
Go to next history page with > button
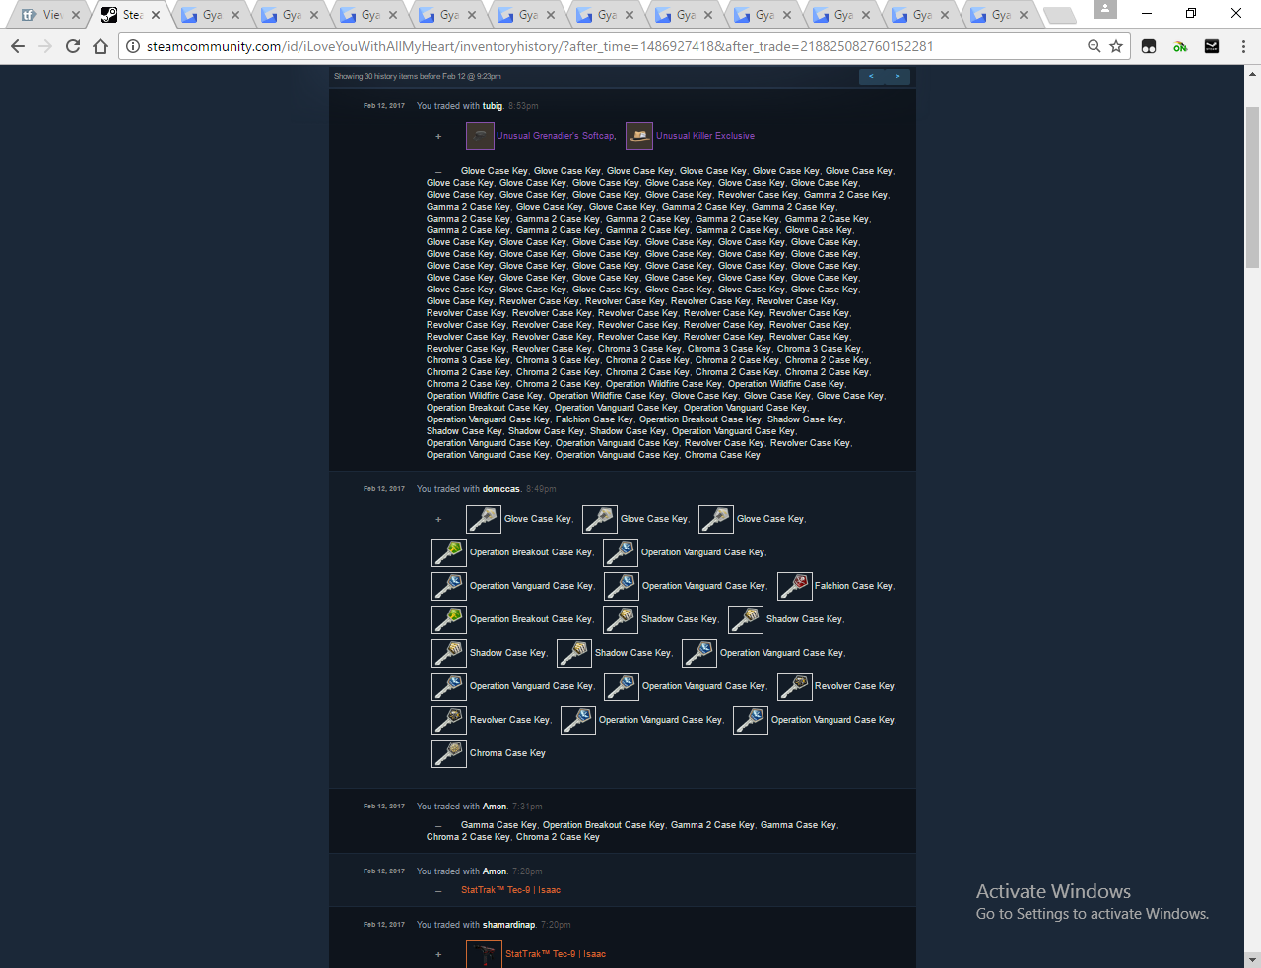pyautogui.click(x=896, y=76)
